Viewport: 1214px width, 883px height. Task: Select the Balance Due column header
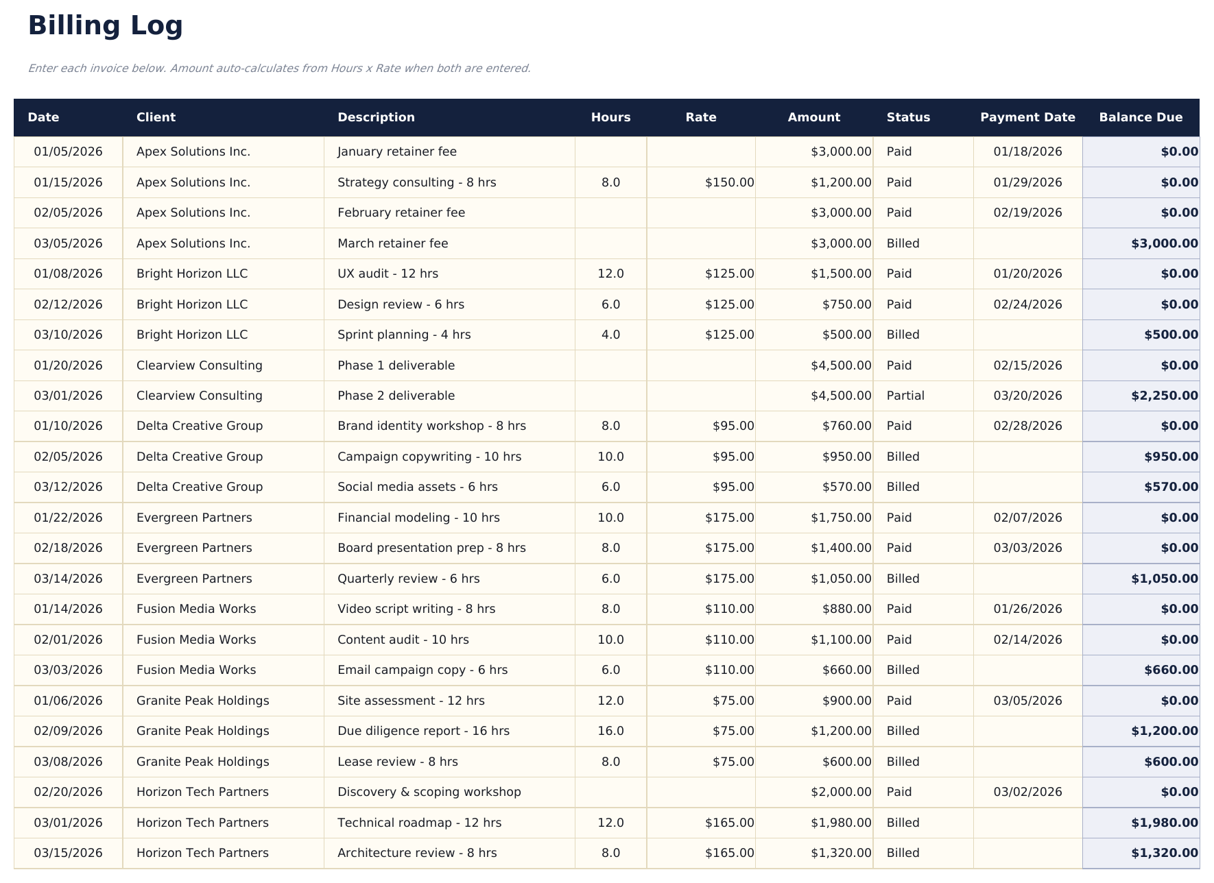[1139, 117]
